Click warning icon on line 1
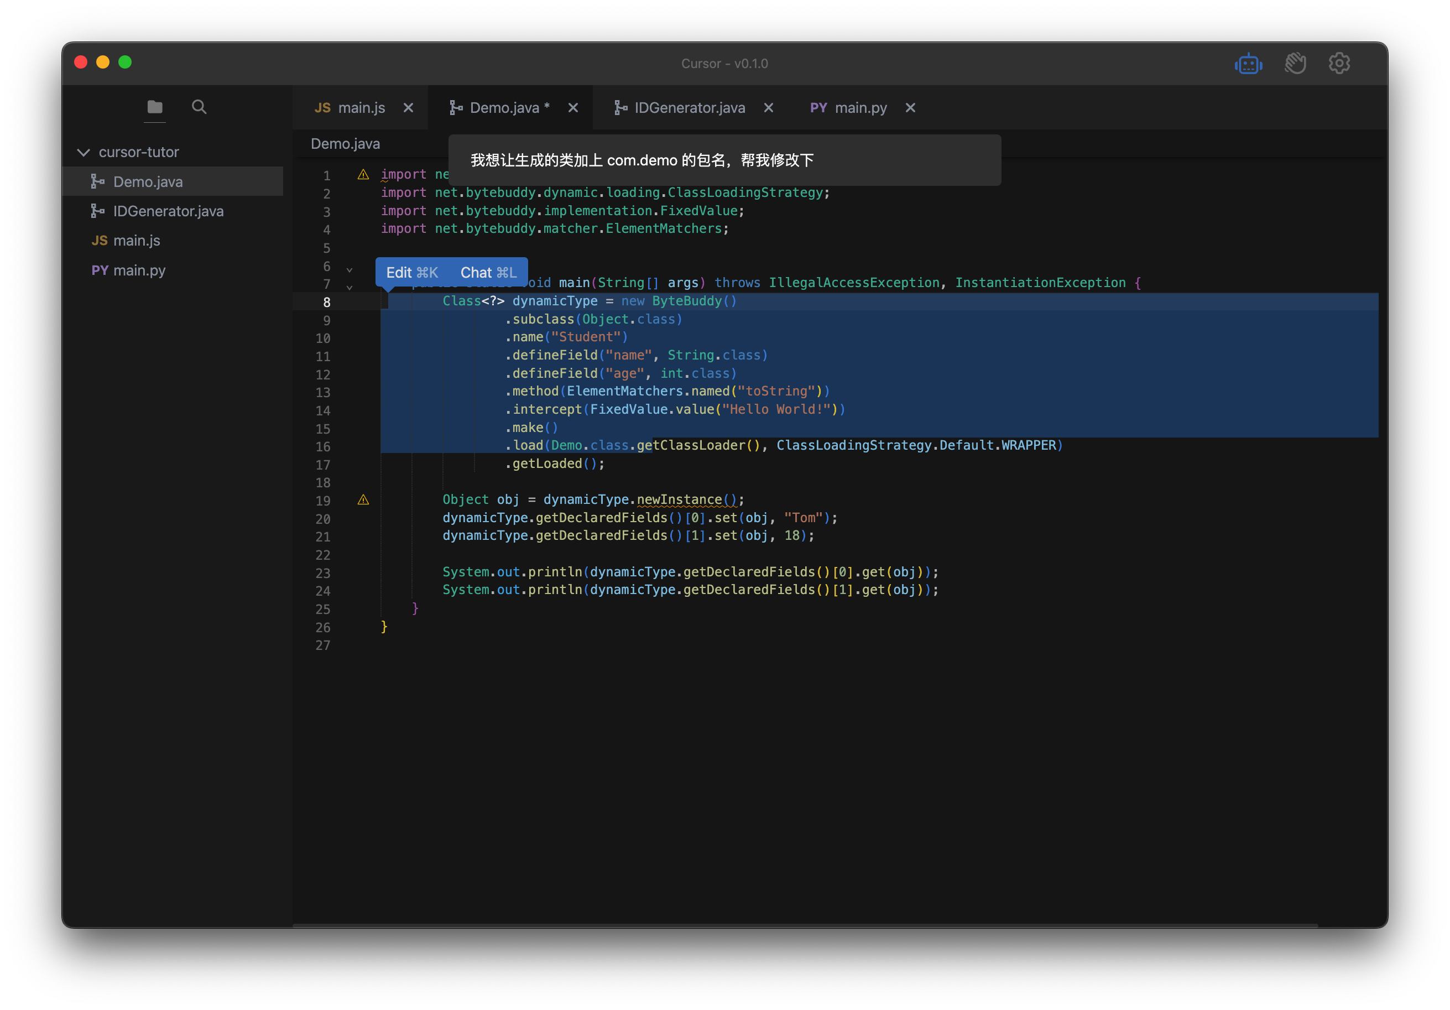Image resolution: width=1450 pixels, height=1010 pixels. [363, 174]
